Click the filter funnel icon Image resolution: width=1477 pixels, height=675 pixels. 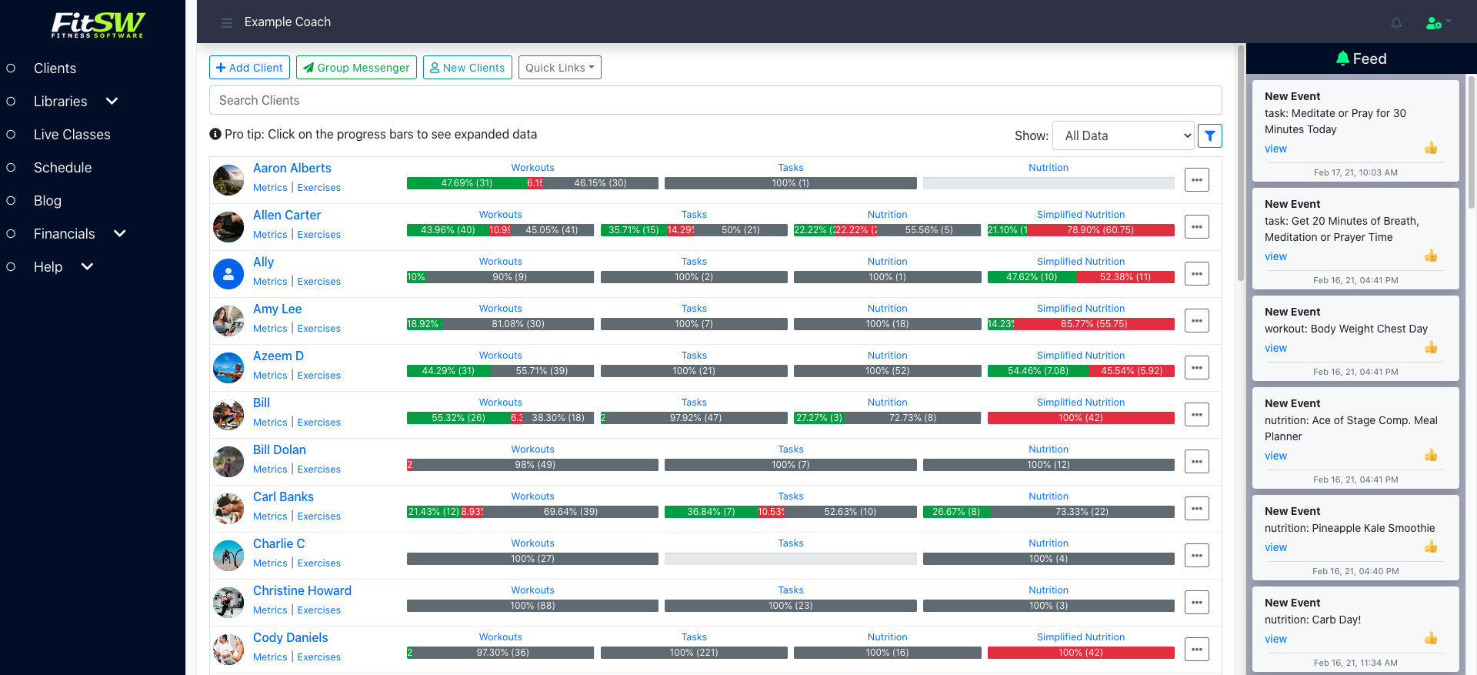point(1210,136)
